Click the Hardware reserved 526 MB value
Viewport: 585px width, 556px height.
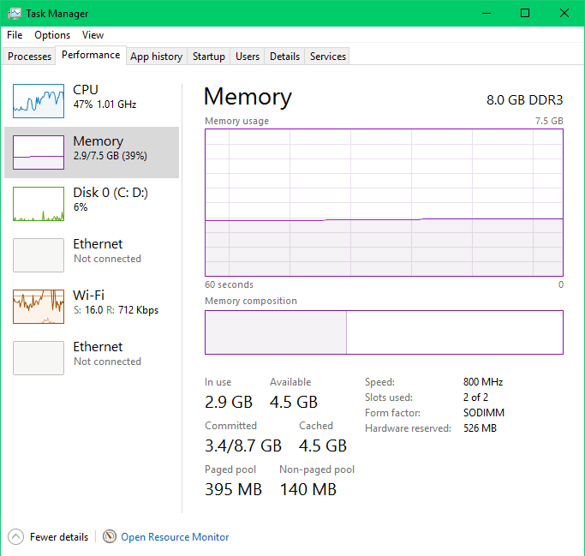(x=480, y=428)
